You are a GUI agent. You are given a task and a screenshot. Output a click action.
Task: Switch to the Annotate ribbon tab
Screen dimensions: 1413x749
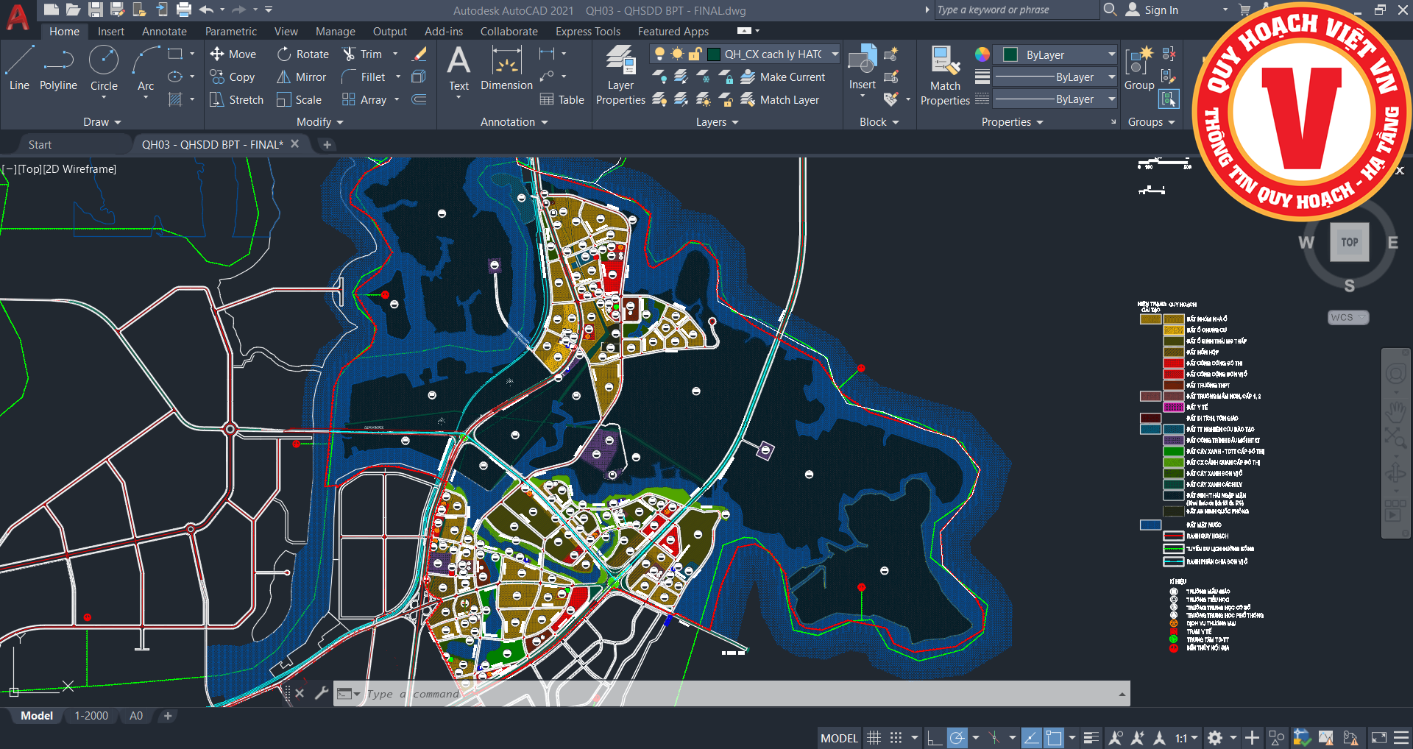click(x=164, y=32)
